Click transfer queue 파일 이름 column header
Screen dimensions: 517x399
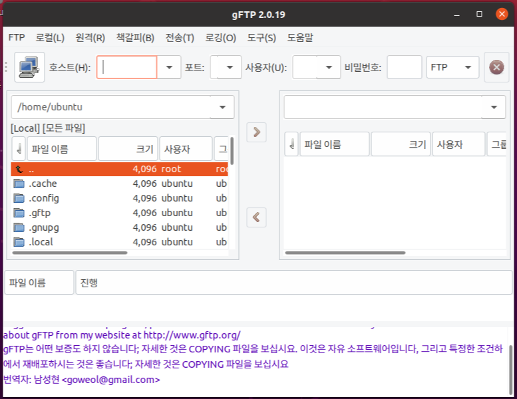point(39,283)
